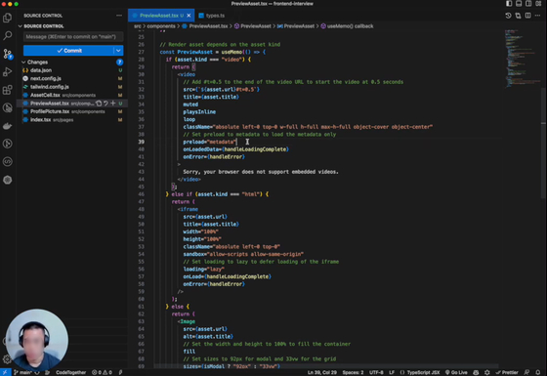Open the Manage gear settings menu
547x376 pixels.
pyautogui.click(x=7, y=359)
